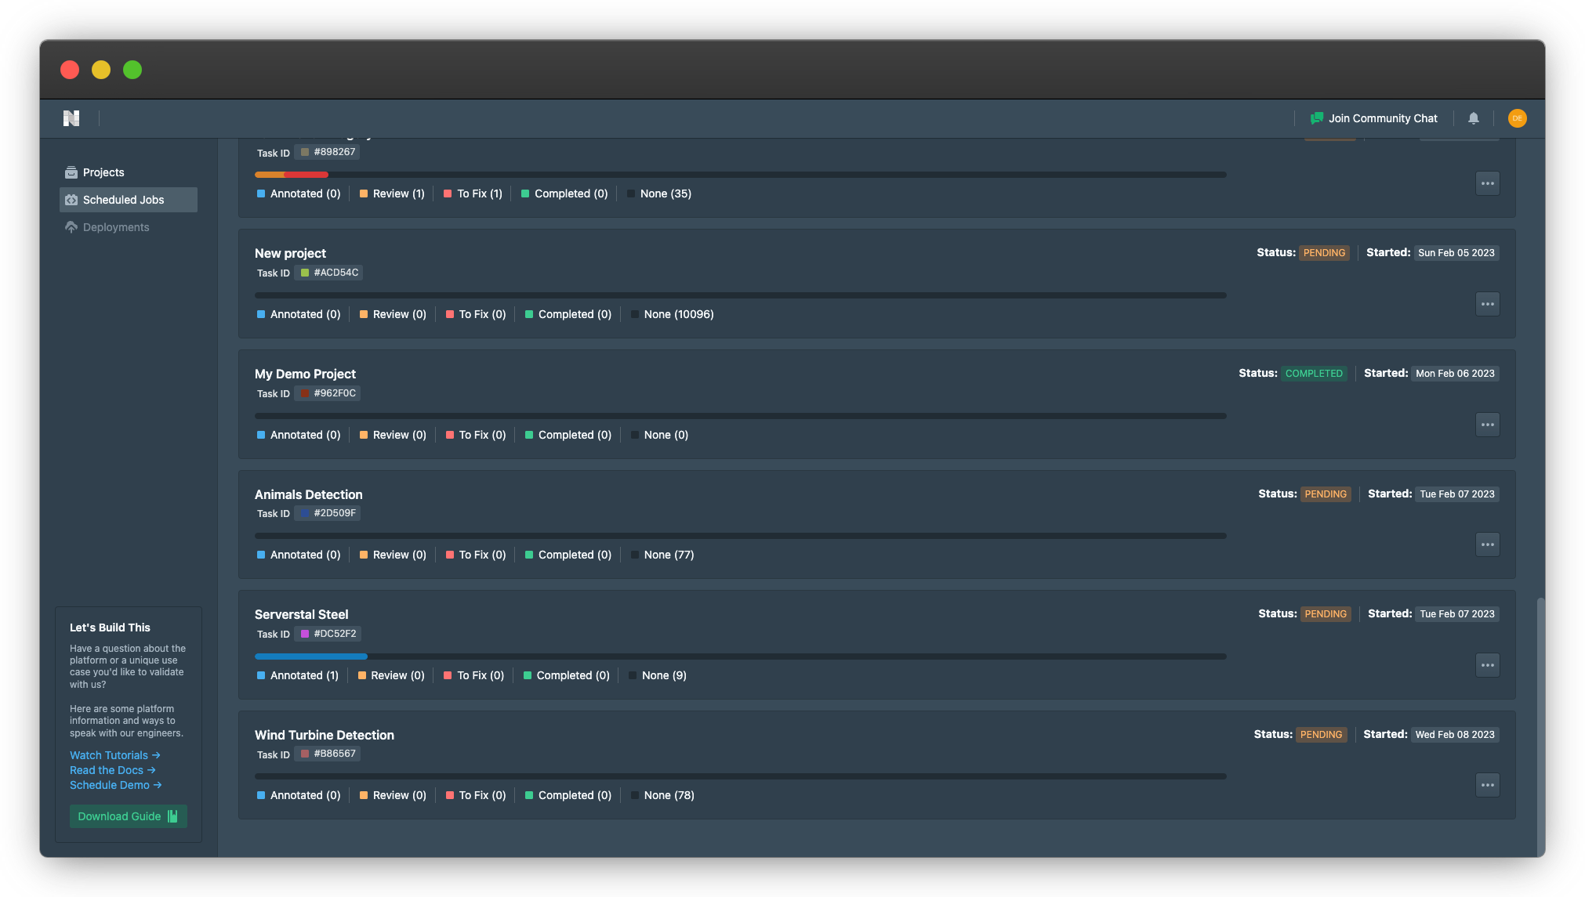
Task: Click the Projects sidebar icon
Action: (x=71, y=172)
